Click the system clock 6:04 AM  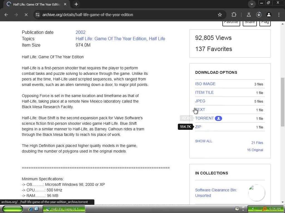pyautogui.click(x=275, y=209)
